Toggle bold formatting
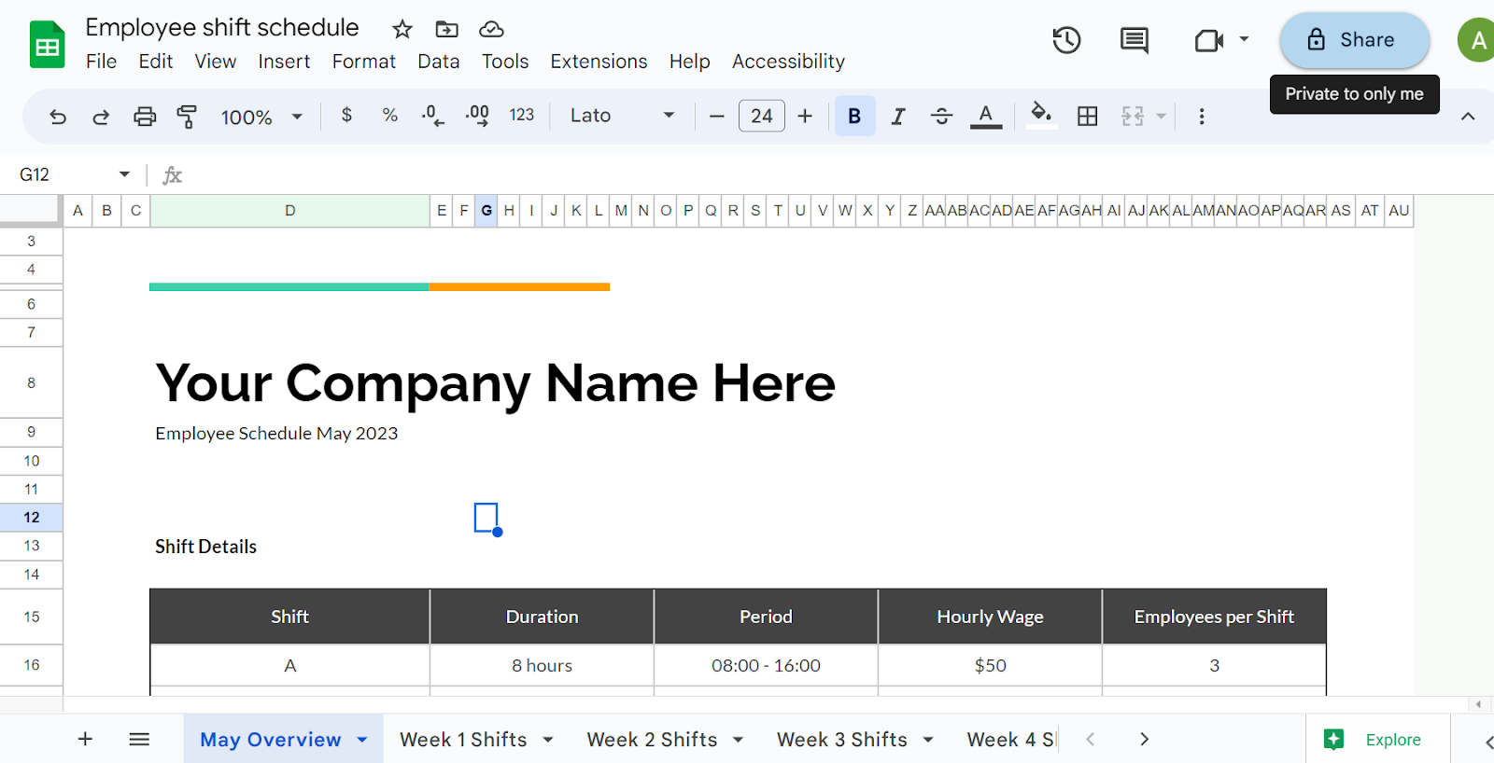 tap(854, 117)
